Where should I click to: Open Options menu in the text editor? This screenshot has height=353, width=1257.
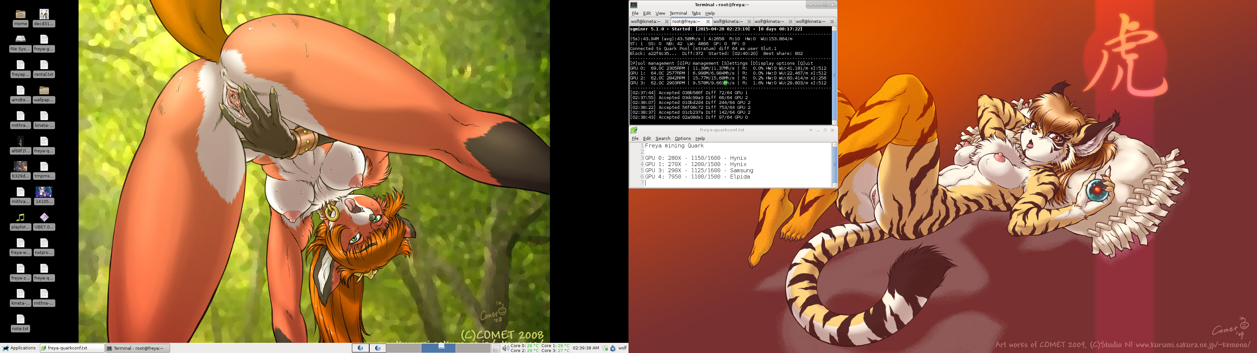[x=683, y=139]
